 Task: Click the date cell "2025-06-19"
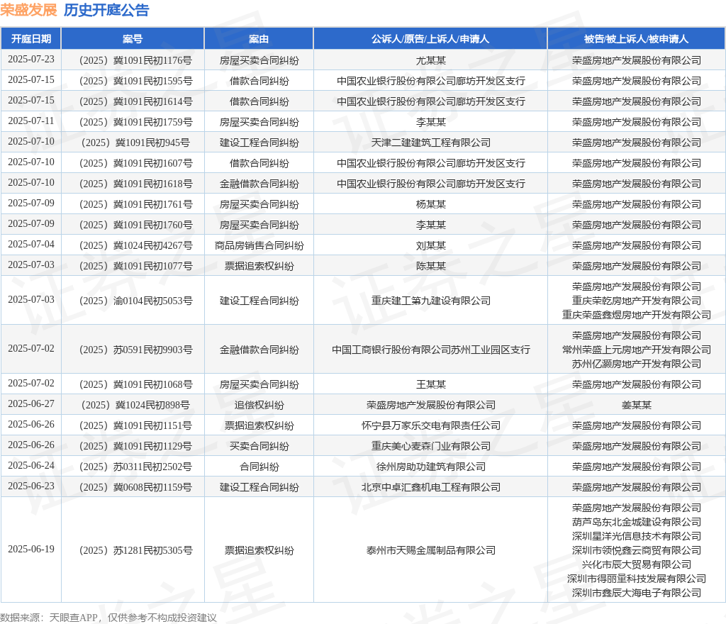click(31, 550)
